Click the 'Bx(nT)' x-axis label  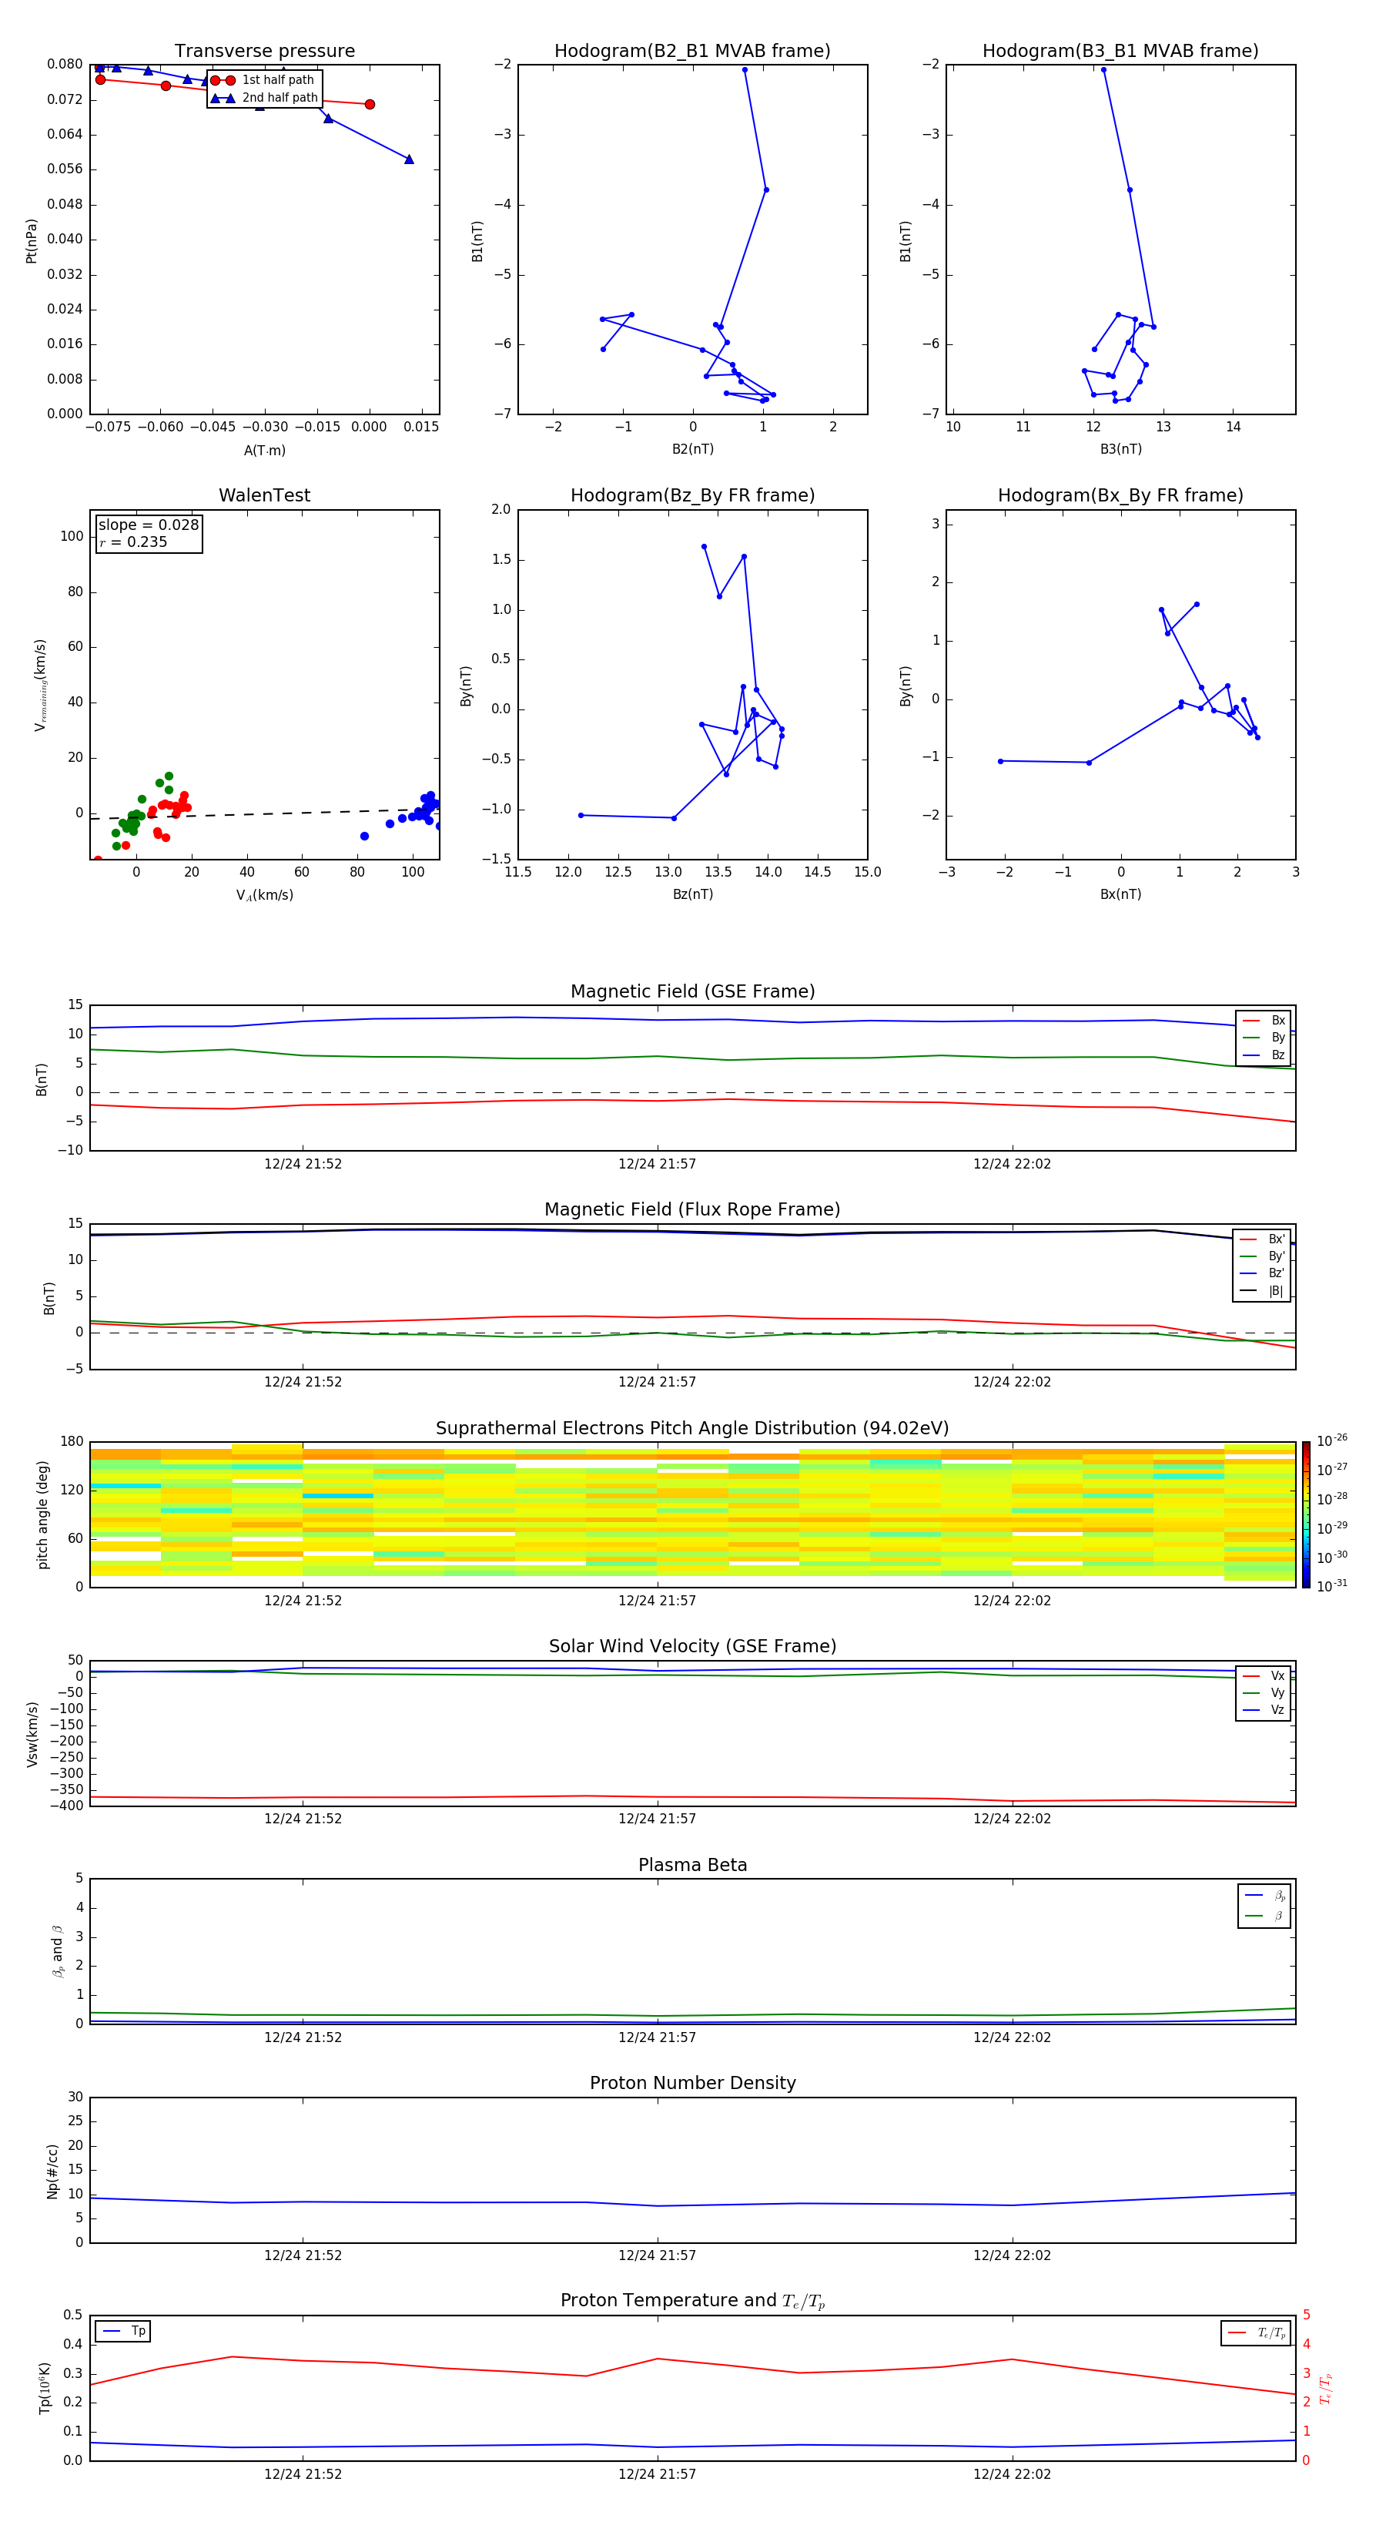(1120, 894)
